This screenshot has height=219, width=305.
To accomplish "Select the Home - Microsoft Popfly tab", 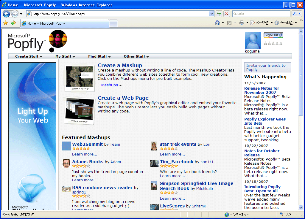I will pyautogui.click(x=65, y=23).
